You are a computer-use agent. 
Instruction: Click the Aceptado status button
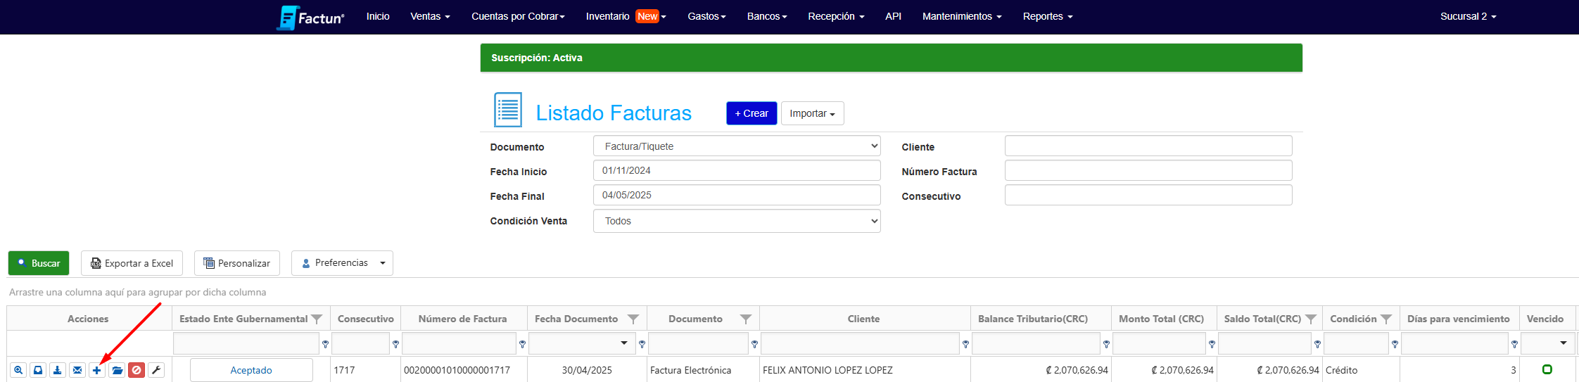(251, 370)
